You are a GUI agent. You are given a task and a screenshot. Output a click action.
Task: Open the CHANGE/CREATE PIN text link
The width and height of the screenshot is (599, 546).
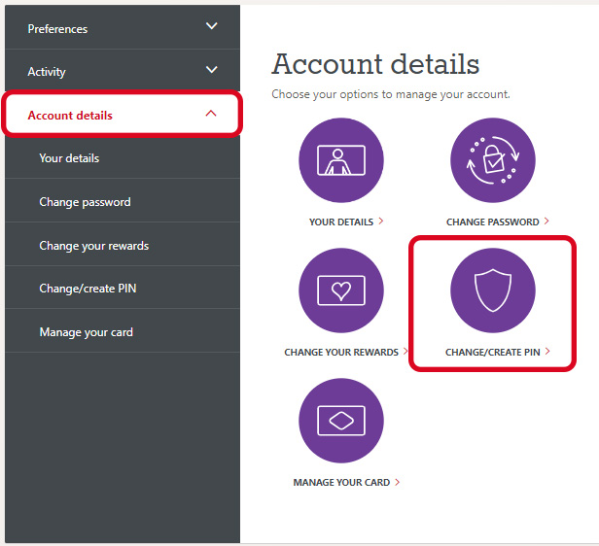[x=492, y=353]
